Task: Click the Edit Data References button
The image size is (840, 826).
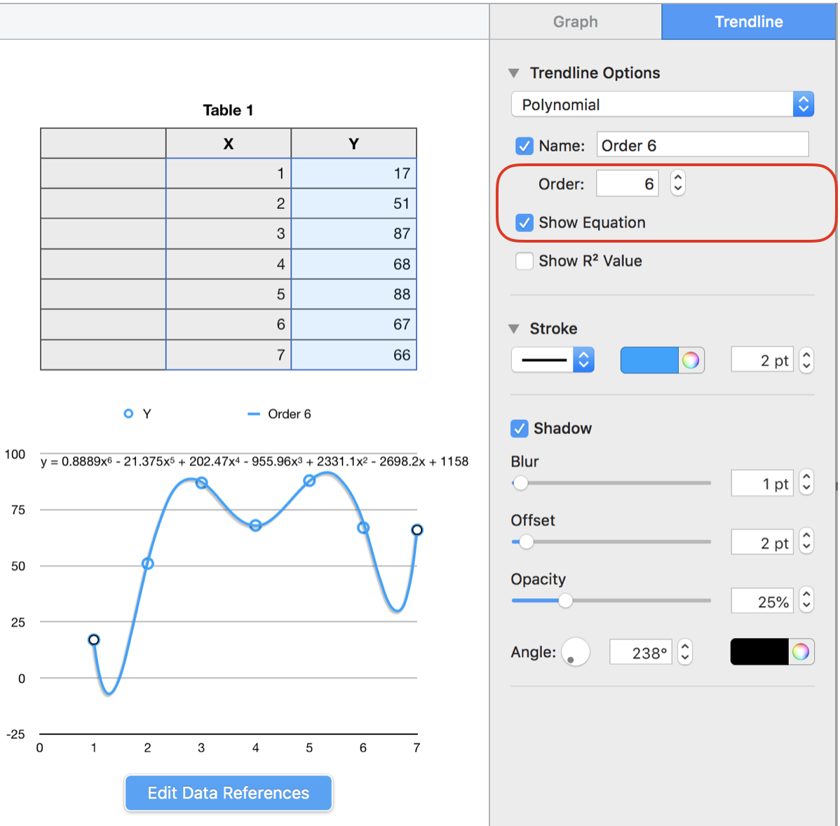Action: click(x=227, y=793)
